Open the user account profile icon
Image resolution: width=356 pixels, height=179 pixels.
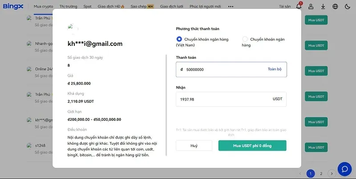point(311,7)
